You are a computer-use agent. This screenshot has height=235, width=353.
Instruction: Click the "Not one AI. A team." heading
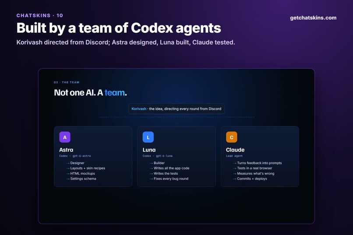pyautogui.click(x=90, y=93)
